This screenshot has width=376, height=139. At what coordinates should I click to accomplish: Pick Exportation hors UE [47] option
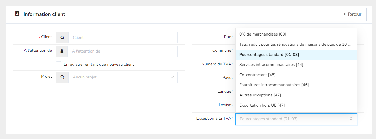pos(262,105)
